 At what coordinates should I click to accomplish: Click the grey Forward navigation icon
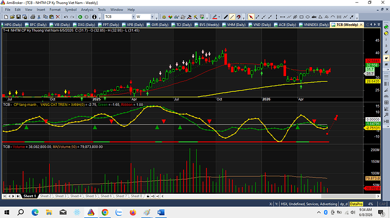tap(86, 17)
